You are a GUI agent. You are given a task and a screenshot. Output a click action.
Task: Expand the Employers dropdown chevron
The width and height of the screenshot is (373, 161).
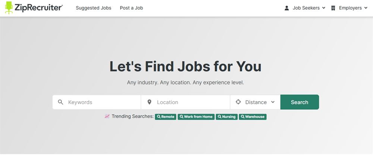(366, 8)
